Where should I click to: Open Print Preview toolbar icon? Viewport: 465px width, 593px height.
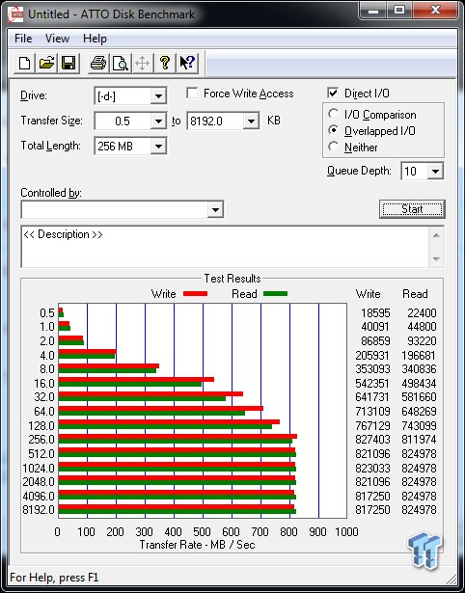(x=121, y=63)
